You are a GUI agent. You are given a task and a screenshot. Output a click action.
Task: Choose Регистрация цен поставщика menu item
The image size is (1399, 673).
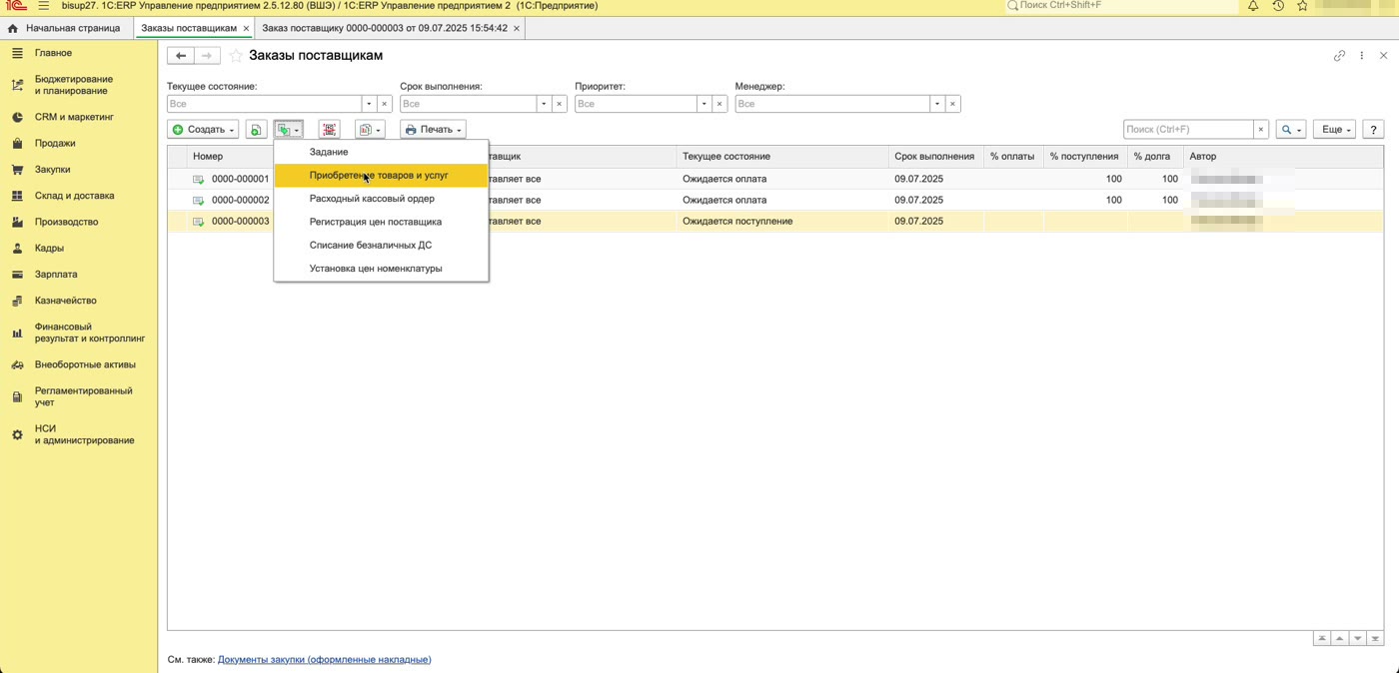381,222
